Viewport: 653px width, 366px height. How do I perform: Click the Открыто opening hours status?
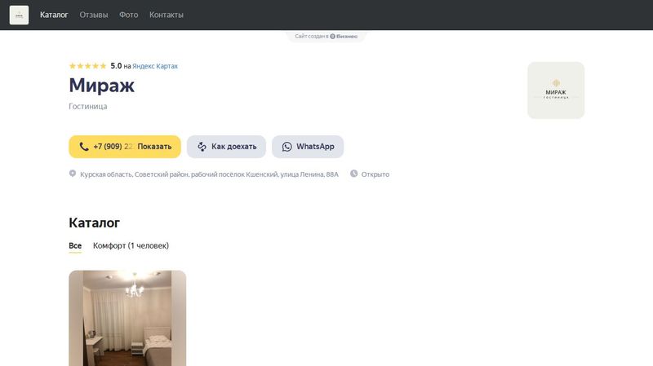point(375,174)
